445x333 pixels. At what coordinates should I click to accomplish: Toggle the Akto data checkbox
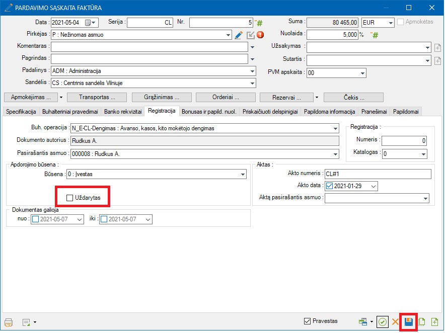click(329, 186)
